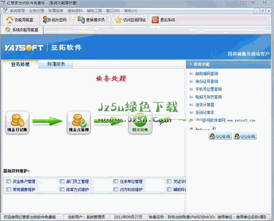Image resolution: width=274 pixels, height=221 pixels.
Task: Click icon beside 邮政编码查询
Action: [191, 74]
